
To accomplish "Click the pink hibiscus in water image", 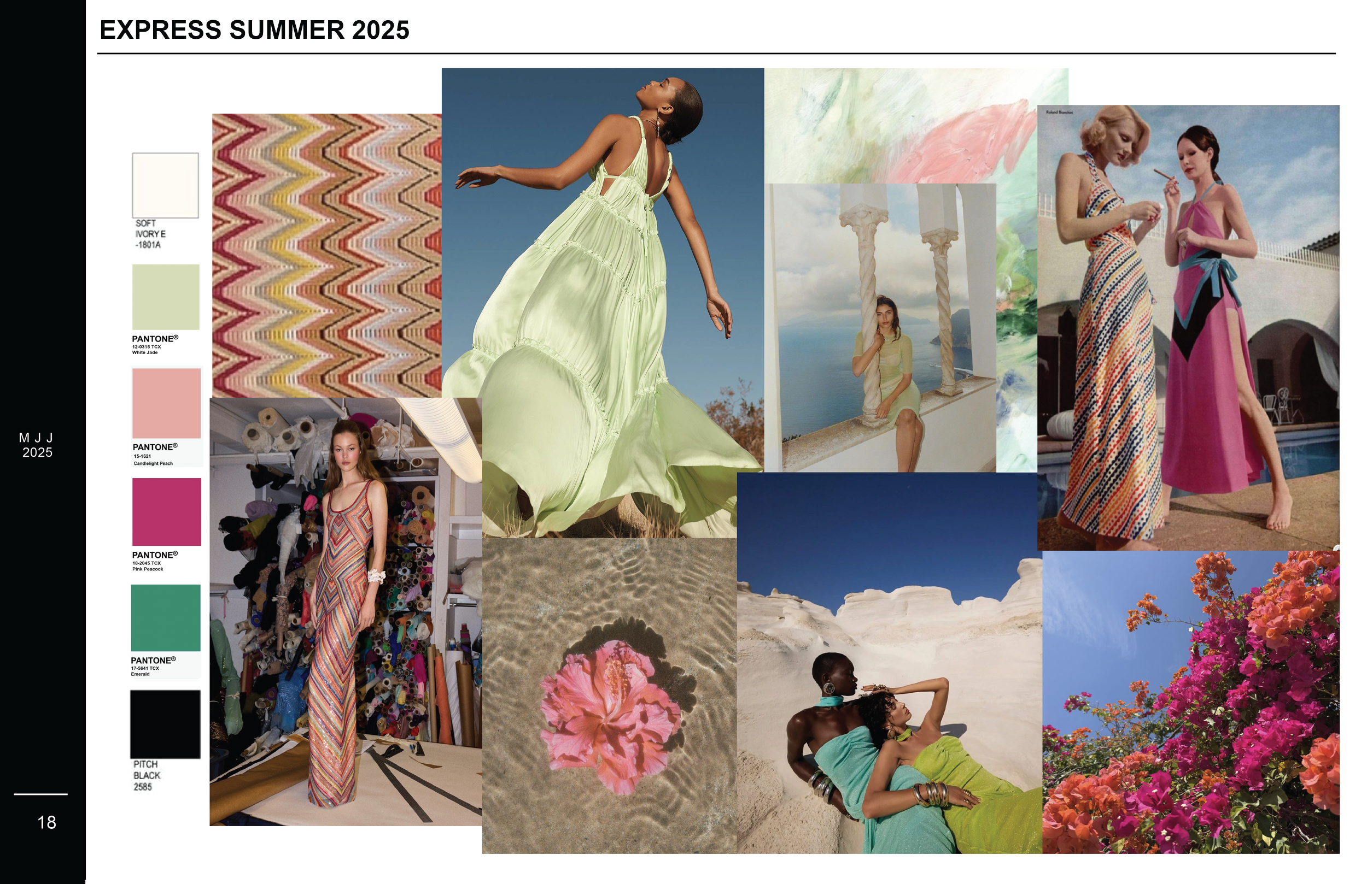I will (x=609, y=694).
